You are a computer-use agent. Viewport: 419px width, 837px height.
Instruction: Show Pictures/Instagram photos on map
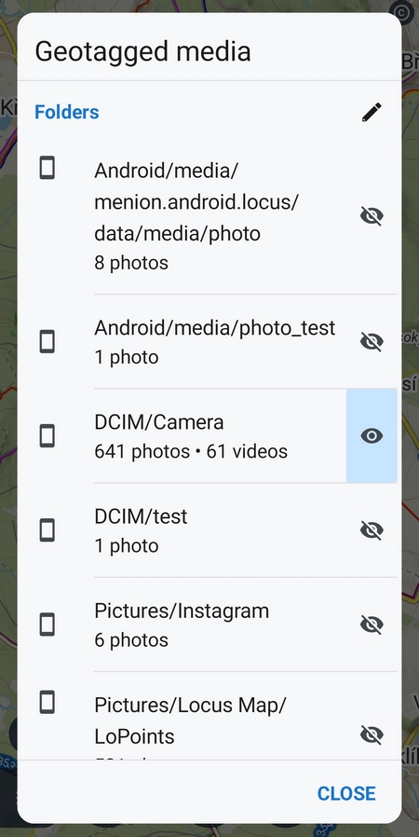click(372, 624)
